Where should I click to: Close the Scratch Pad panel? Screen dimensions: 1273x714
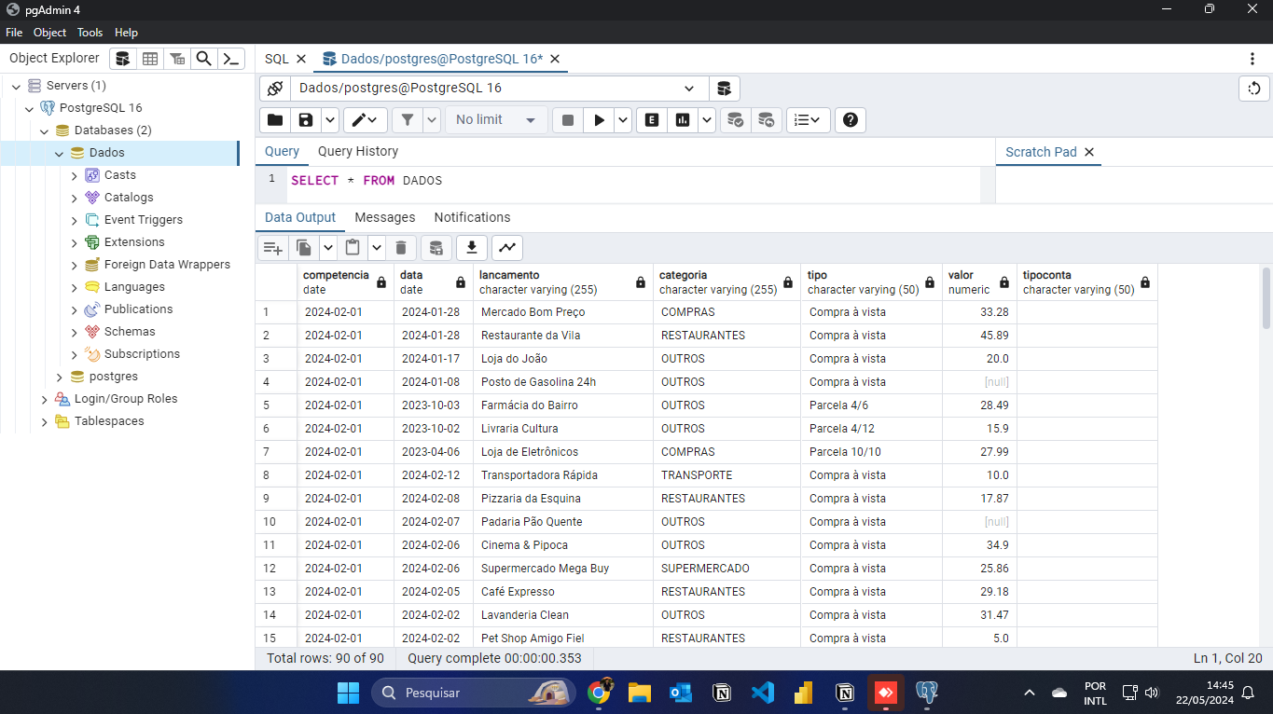[x=1088, y=152]
